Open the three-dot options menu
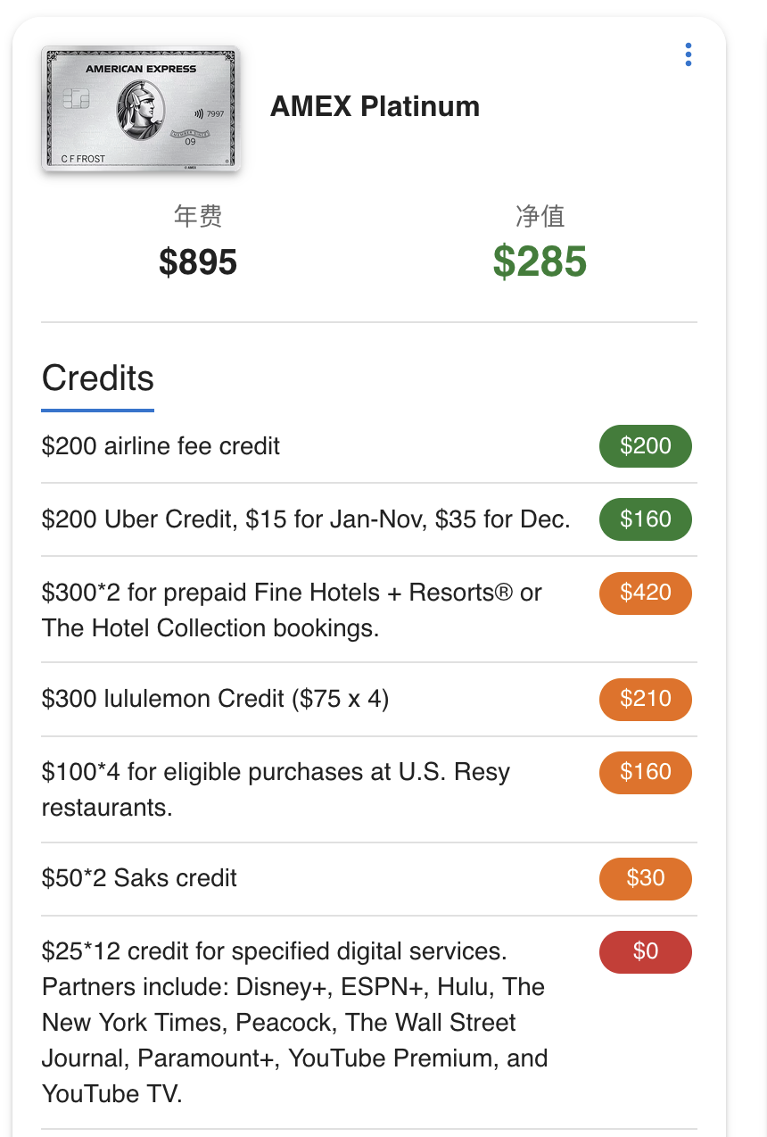Screen dimensions: 767x1137 [x=688, y=54]
